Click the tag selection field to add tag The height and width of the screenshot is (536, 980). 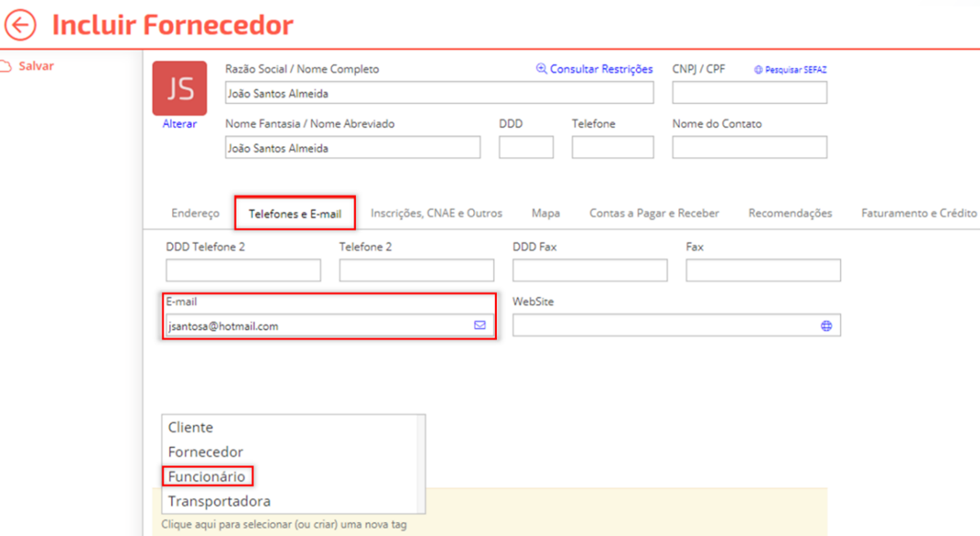[x=283, y=525]
